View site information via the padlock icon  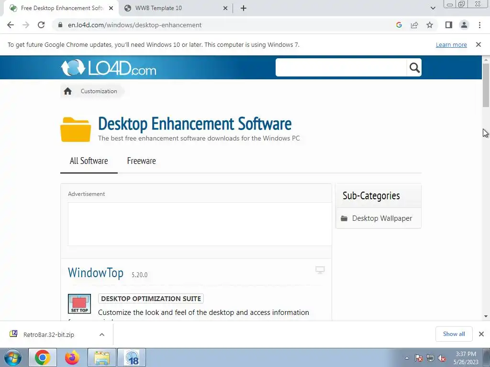[60, 25]
